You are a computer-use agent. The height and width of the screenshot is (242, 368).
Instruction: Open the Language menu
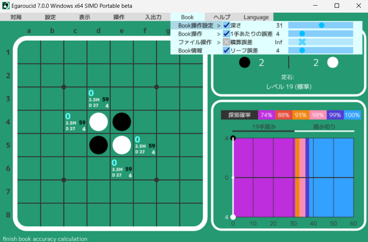(256, 17)
